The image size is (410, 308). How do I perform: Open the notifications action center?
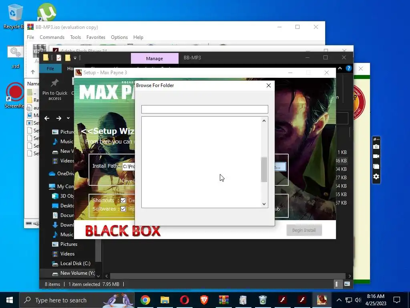(397, 300)
